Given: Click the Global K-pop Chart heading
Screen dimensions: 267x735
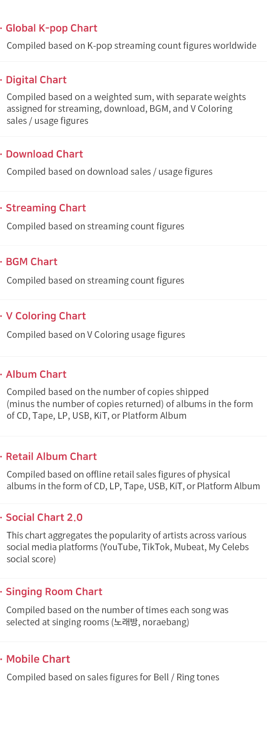Looking at the screenshot, I should click(51, 28).
